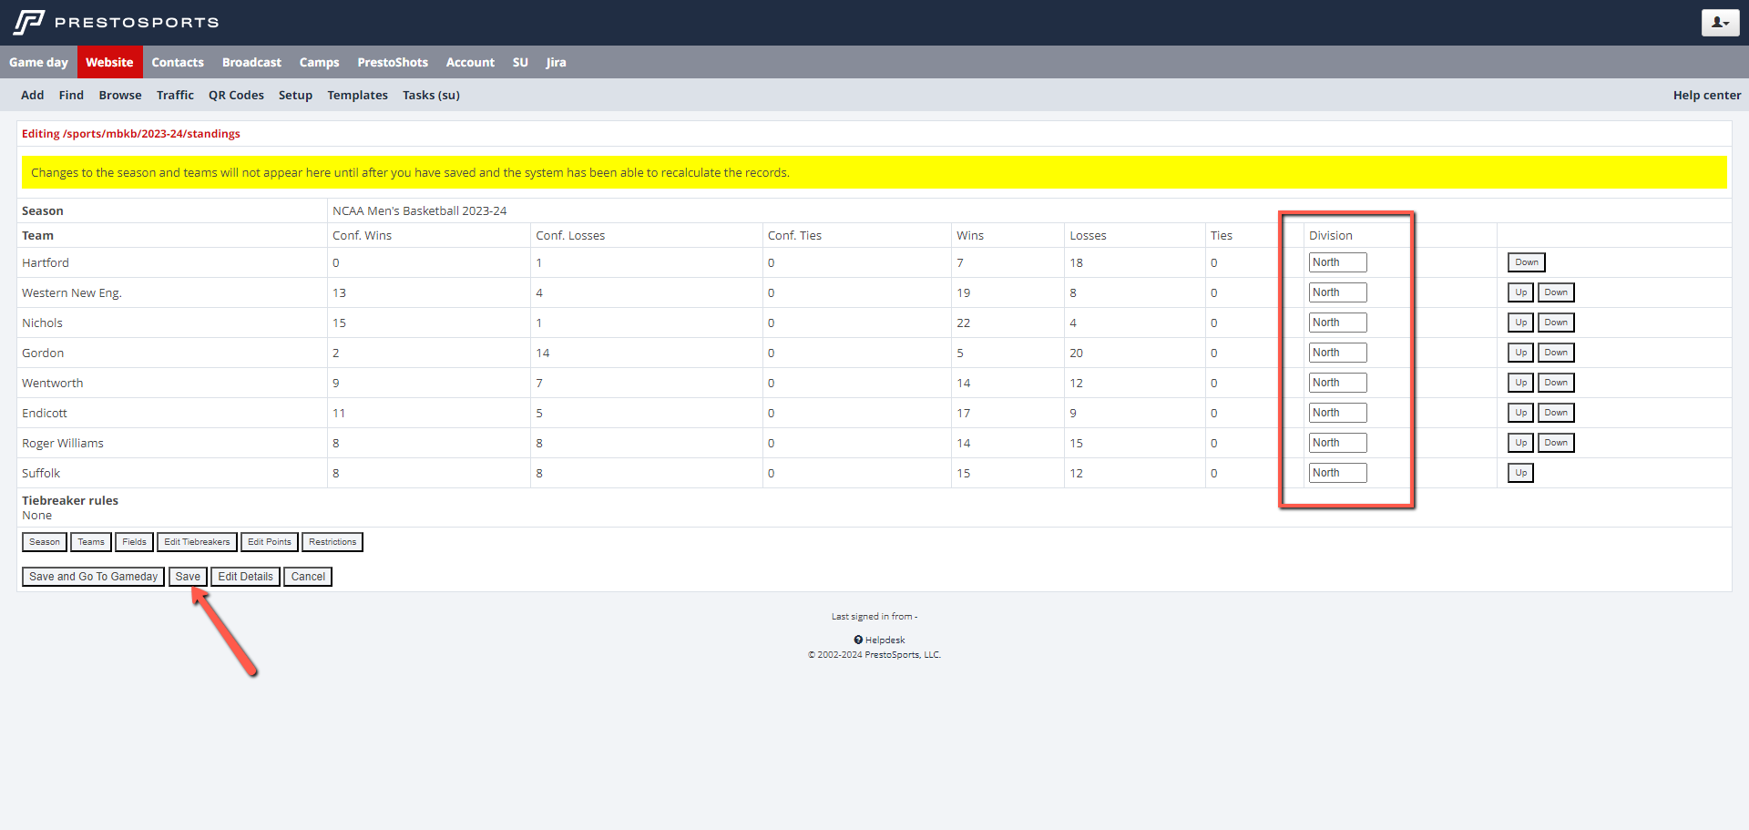Open the Restrictions button
The width and height of the screenshot is (1749, 830).
332,542
